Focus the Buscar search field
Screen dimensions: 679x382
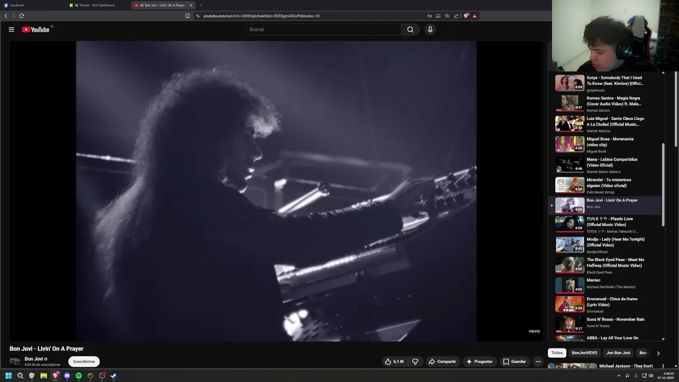click(324, 30)
